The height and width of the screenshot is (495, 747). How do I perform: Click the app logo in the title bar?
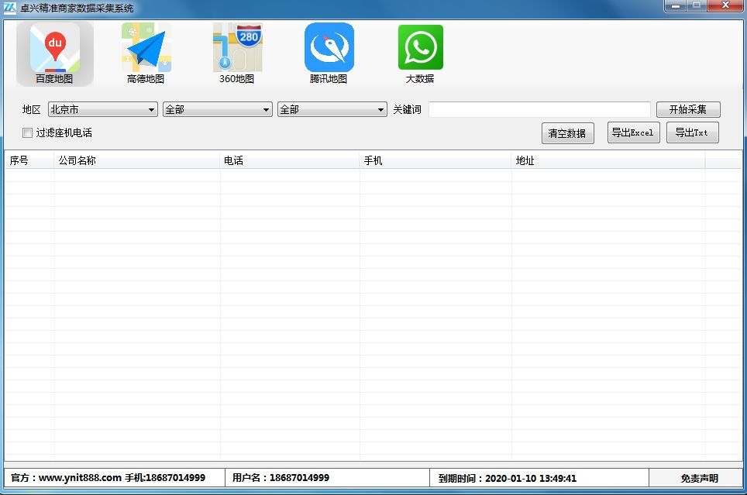click(10, 8)
